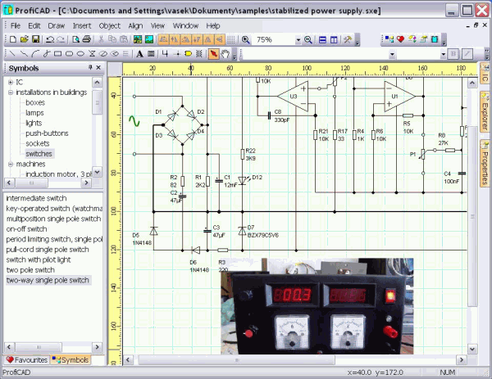The image size is (492, 379).
Task: Open the font size dropdown
Action: coord(443,55)
